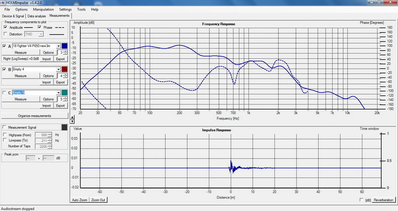This screenshot has height=211, width=398.
Task: Switch to Data analysis tab
Action: pyautogui.click(x=37, y=16)
